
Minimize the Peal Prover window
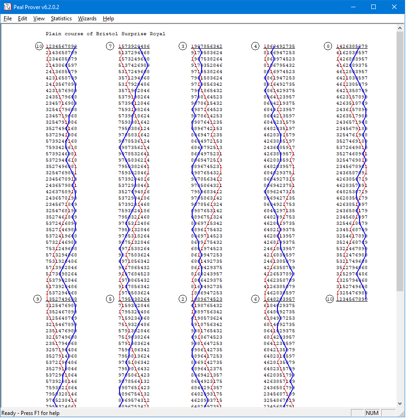[x=353, y=7]
